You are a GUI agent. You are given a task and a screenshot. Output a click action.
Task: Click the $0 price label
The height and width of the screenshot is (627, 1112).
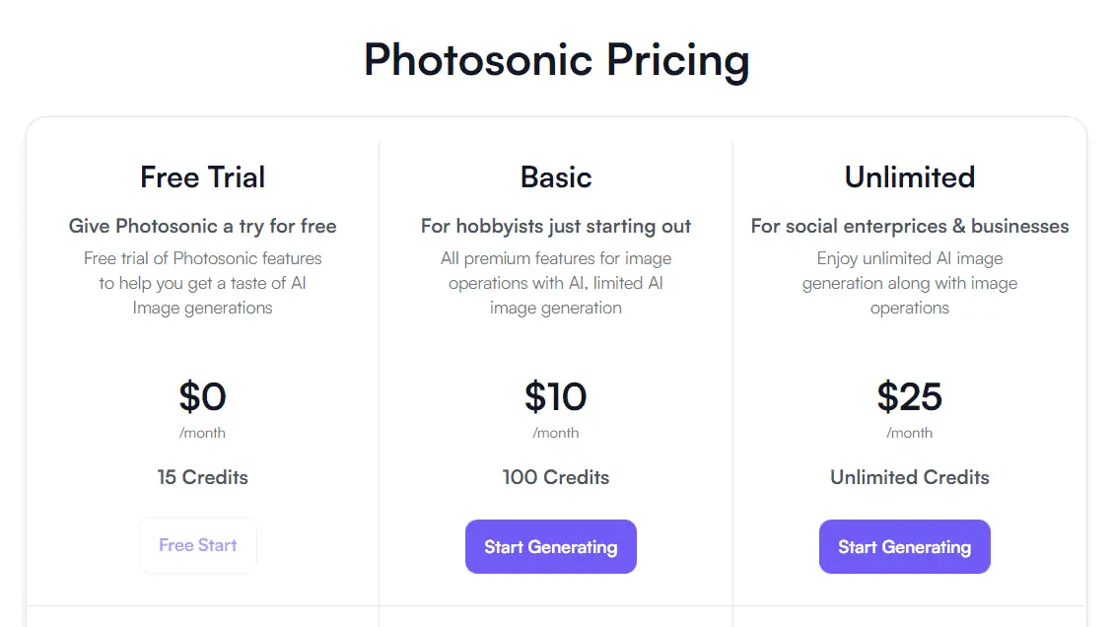tap(202, 397)
